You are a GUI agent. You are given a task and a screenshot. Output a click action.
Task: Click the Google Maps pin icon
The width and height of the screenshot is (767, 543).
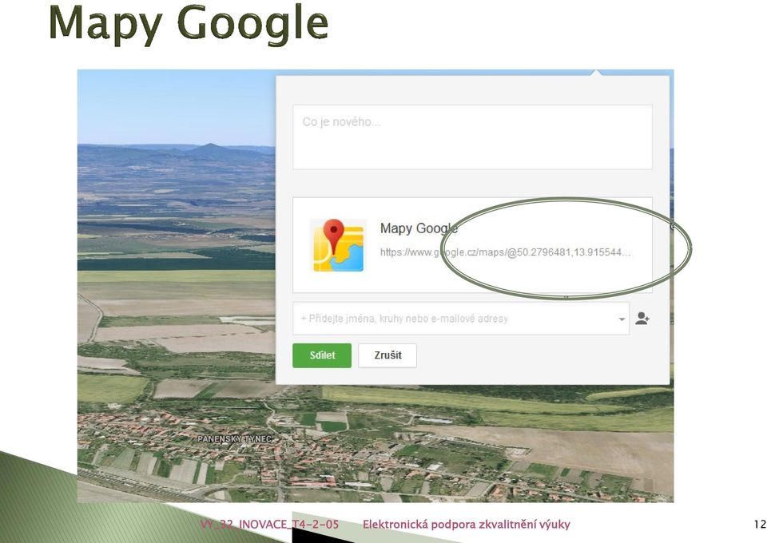[x=338, y=245]
